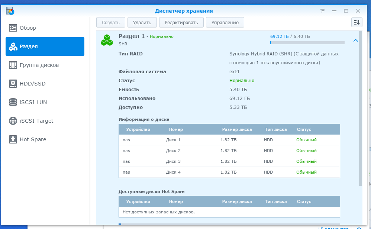Open the help question mark button
Viewport: 371px width, 229px height.
point(322,11)
